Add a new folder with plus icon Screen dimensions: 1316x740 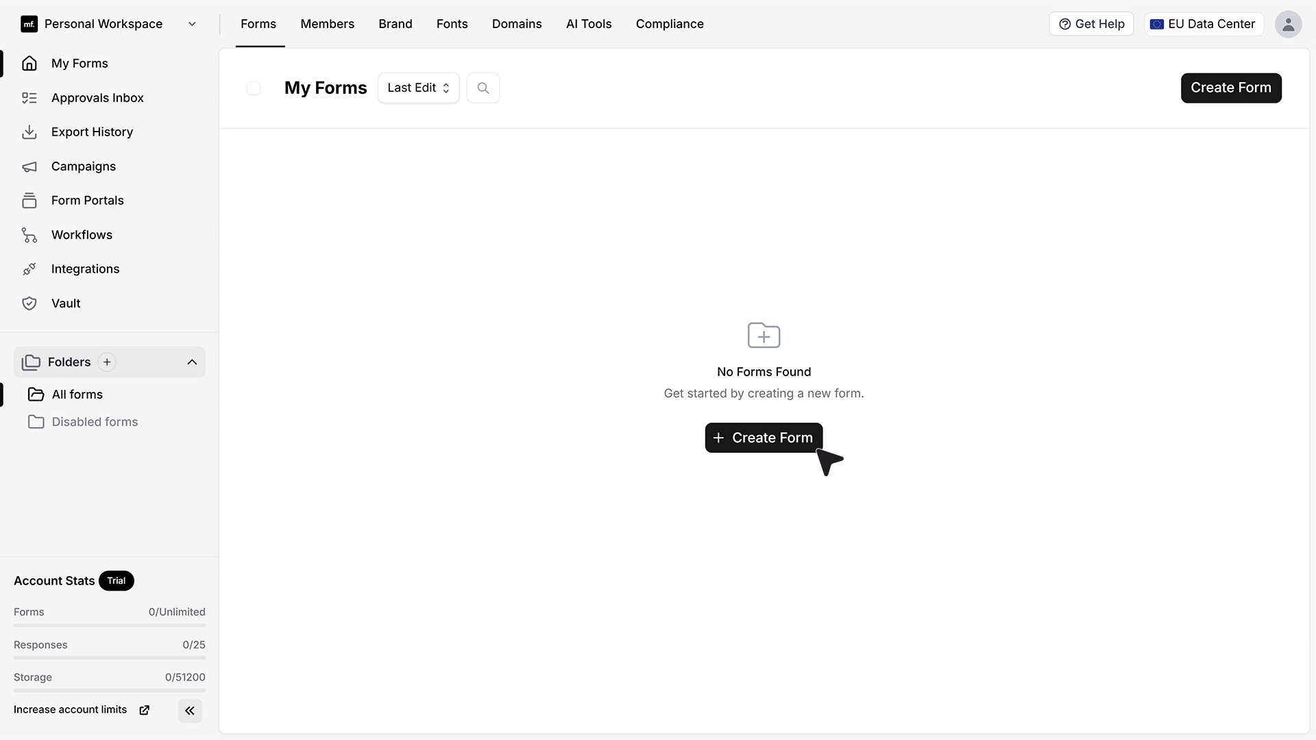click(x=107, y=362)
